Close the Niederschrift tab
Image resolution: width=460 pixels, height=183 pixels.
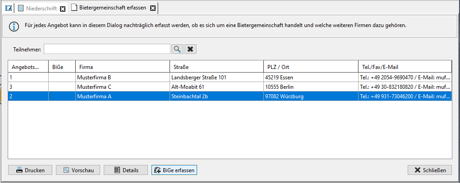pyautogui.click(x=63, y=9)
